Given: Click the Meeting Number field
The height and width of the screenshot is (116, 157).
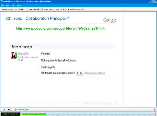Looking at the screenshot, I should coord(13,9).
